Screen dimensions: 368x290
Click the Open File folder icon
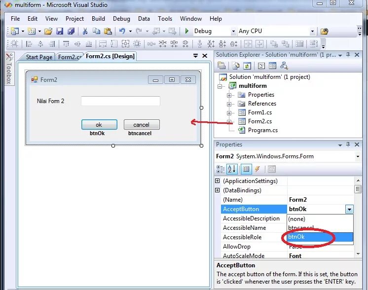tap(48, 31)
